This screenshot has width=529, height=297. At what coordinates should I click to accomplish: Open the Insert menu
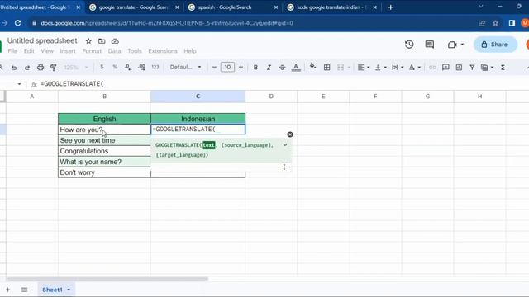pos(68,51)
